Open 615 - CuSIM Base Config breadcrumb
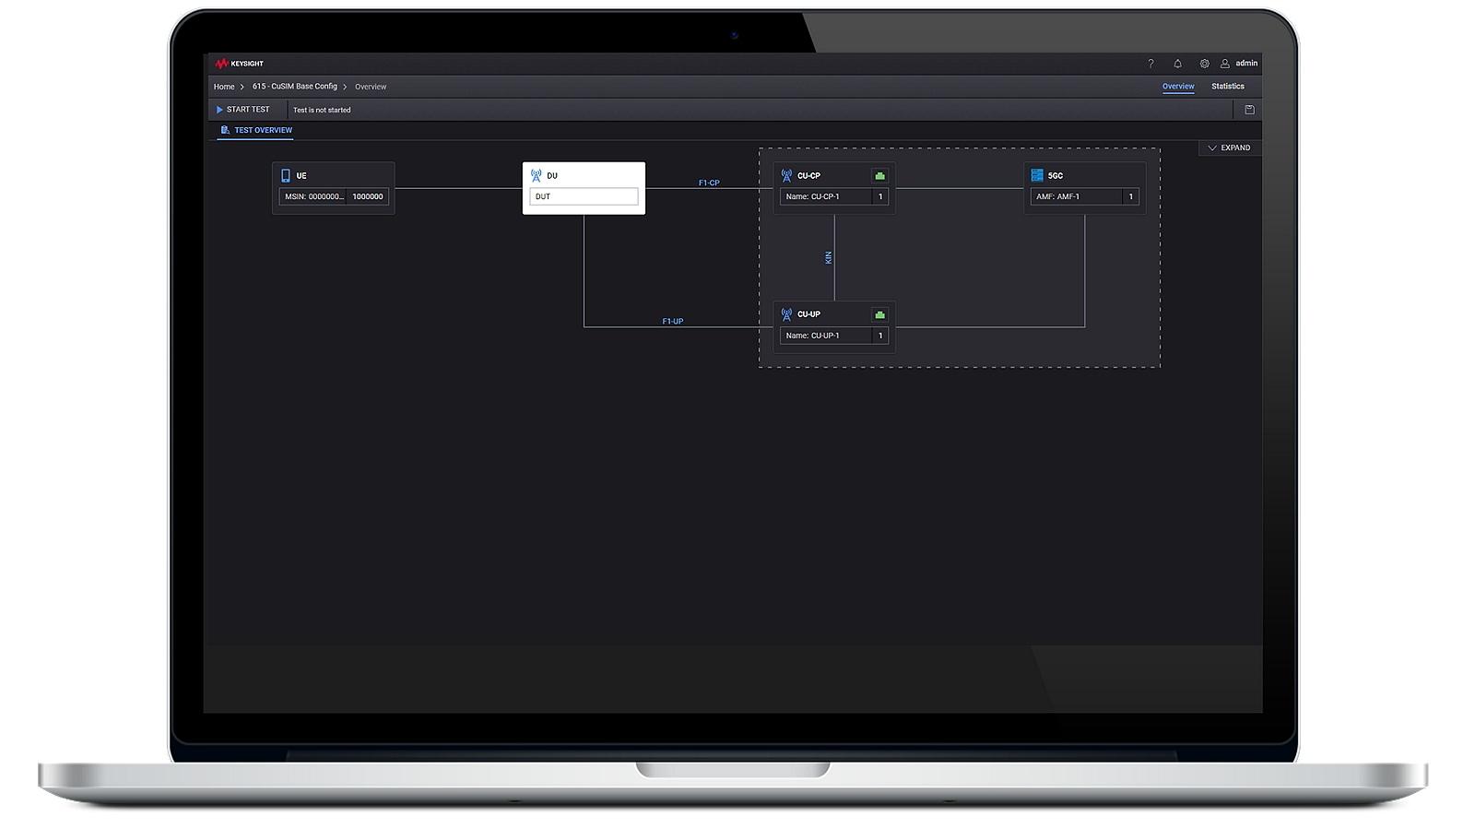 tap(295, 87)
